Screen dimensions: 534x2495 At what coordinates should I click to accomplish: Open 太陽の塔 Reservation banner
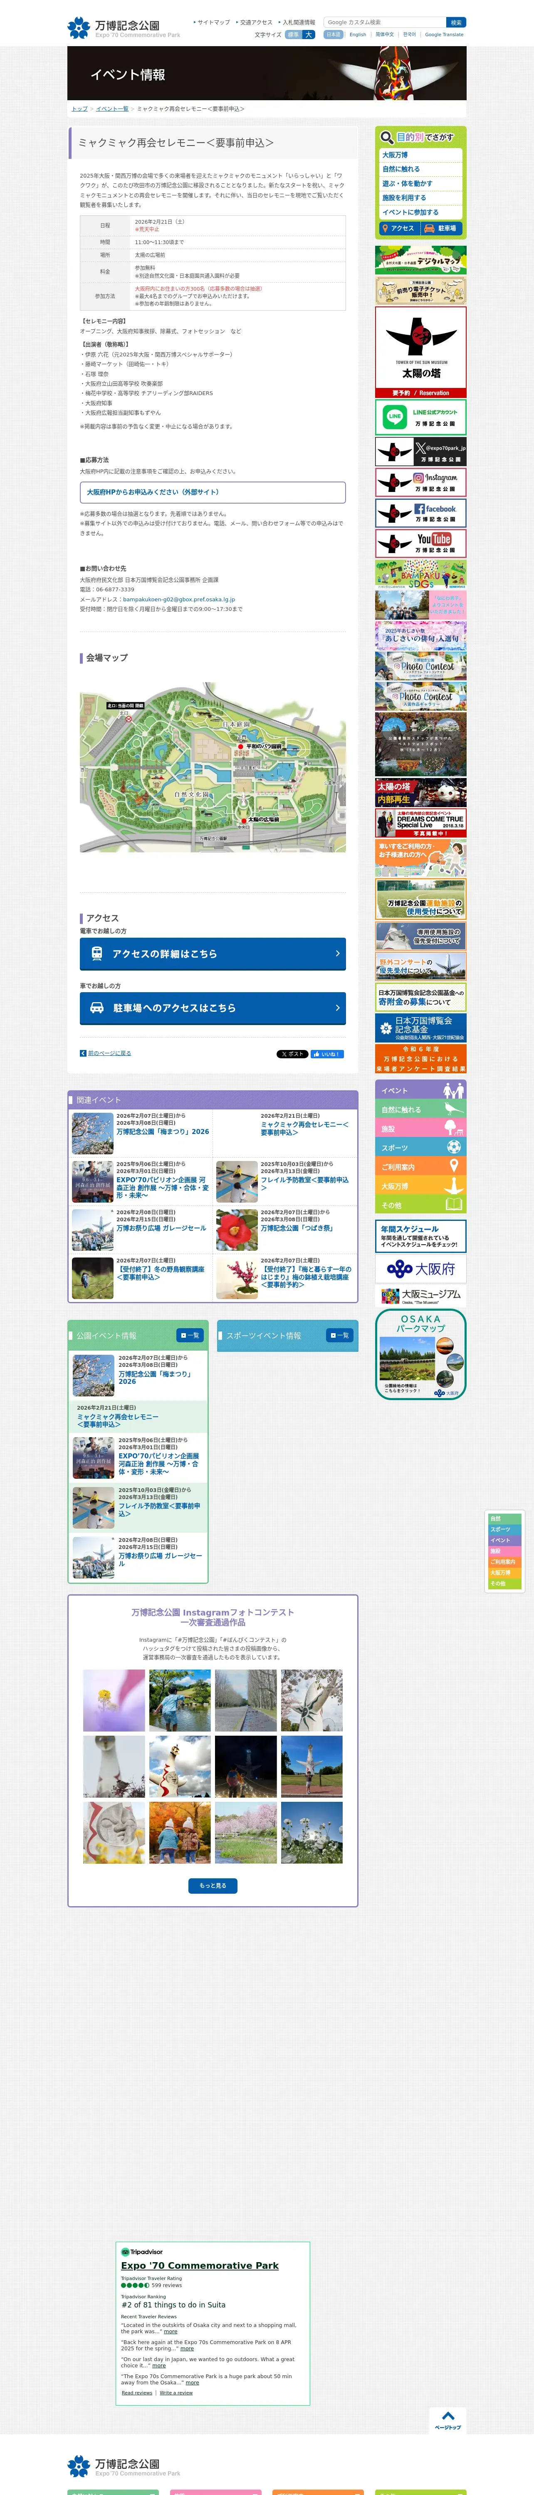tap(420, 353)
